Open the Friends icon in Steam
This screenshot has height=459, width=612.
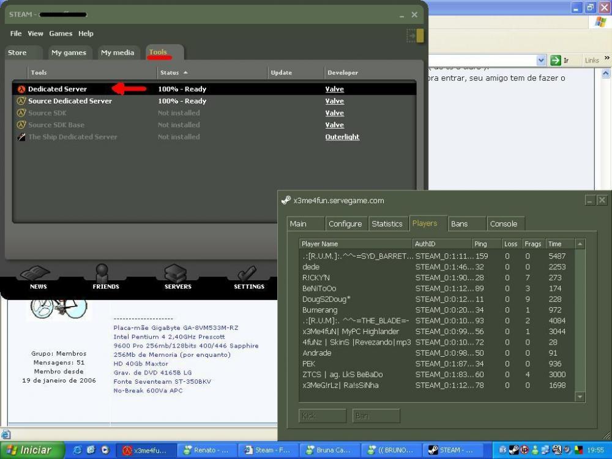point(105,274)
